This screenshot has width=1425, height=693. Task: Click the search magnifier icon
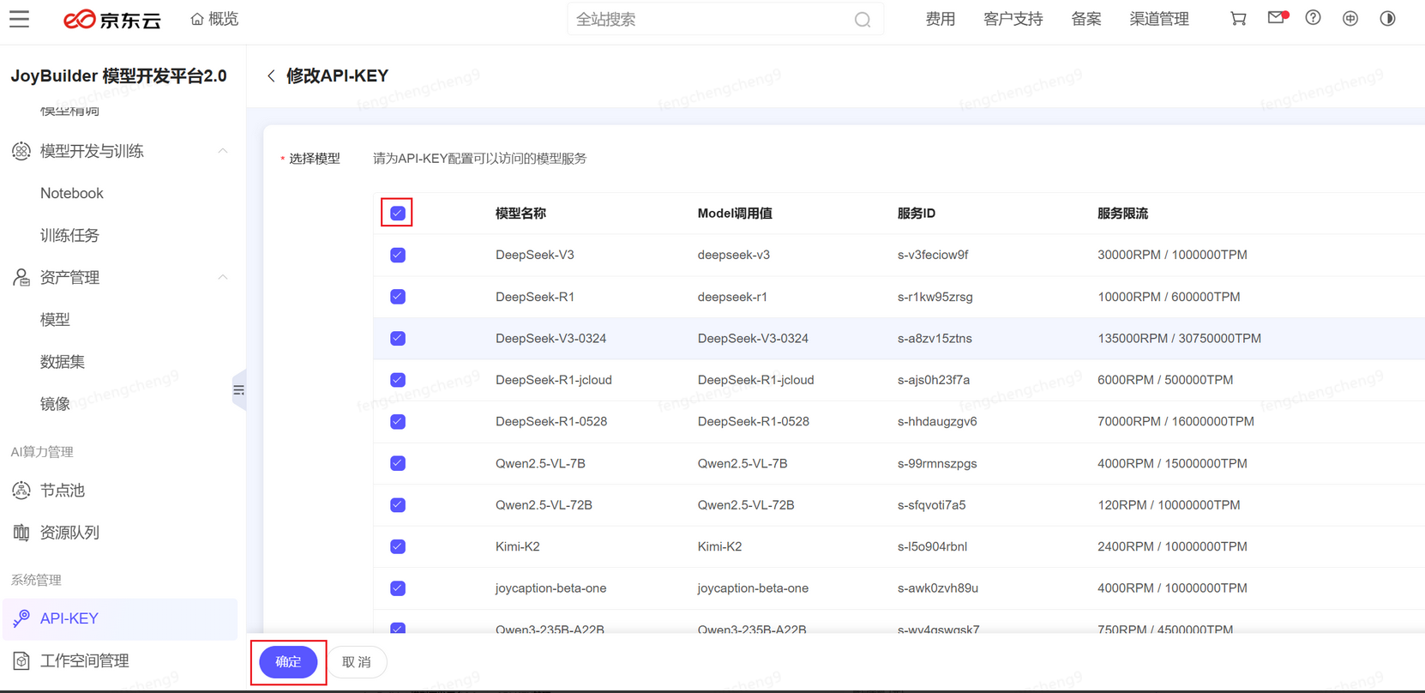click(863, 20)
